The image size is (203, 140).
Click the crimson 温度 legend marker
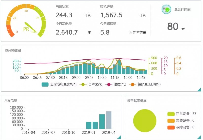click(x=109, y=85)
